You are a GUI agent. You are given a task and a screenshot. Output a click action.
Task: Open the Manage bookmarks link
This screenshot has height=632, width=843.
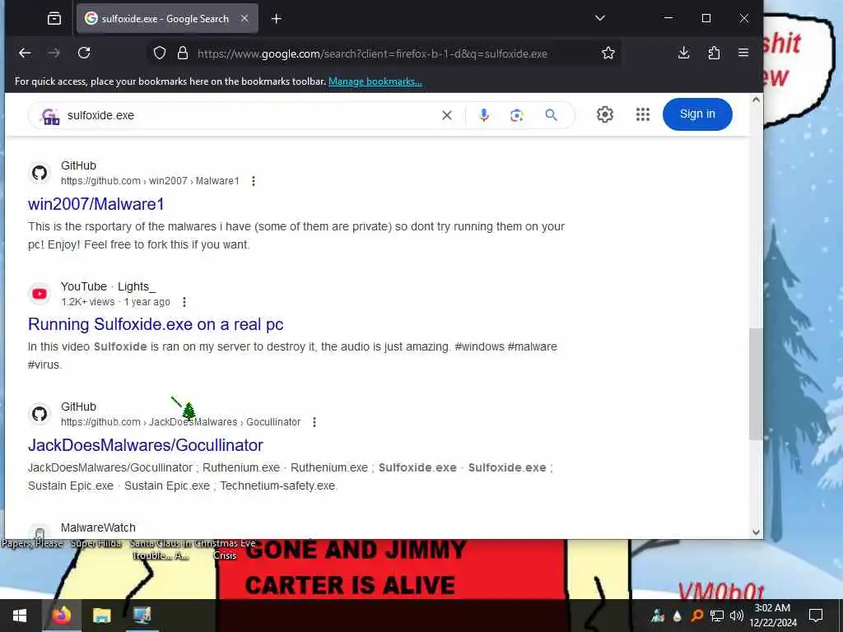click(375, 81)
